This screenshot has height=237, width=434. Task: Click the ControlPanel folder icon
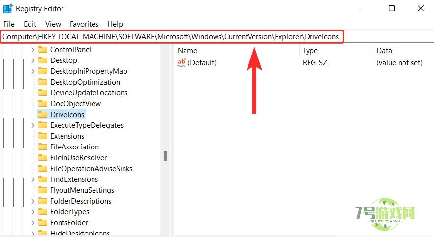tap(43, 49)
